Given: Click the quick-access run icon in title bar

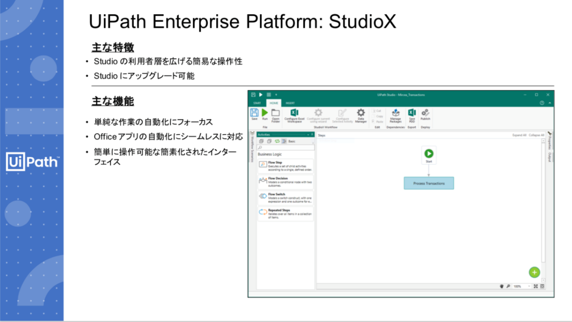Looking at the screenshot, I should [x=261, y=95].
